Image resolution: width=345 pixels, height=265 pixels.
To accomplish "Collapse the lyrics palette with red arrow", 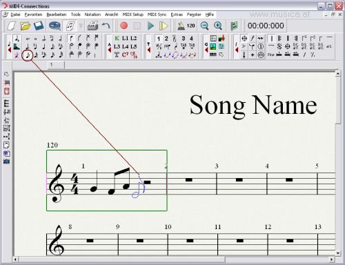I will point(110,50).
